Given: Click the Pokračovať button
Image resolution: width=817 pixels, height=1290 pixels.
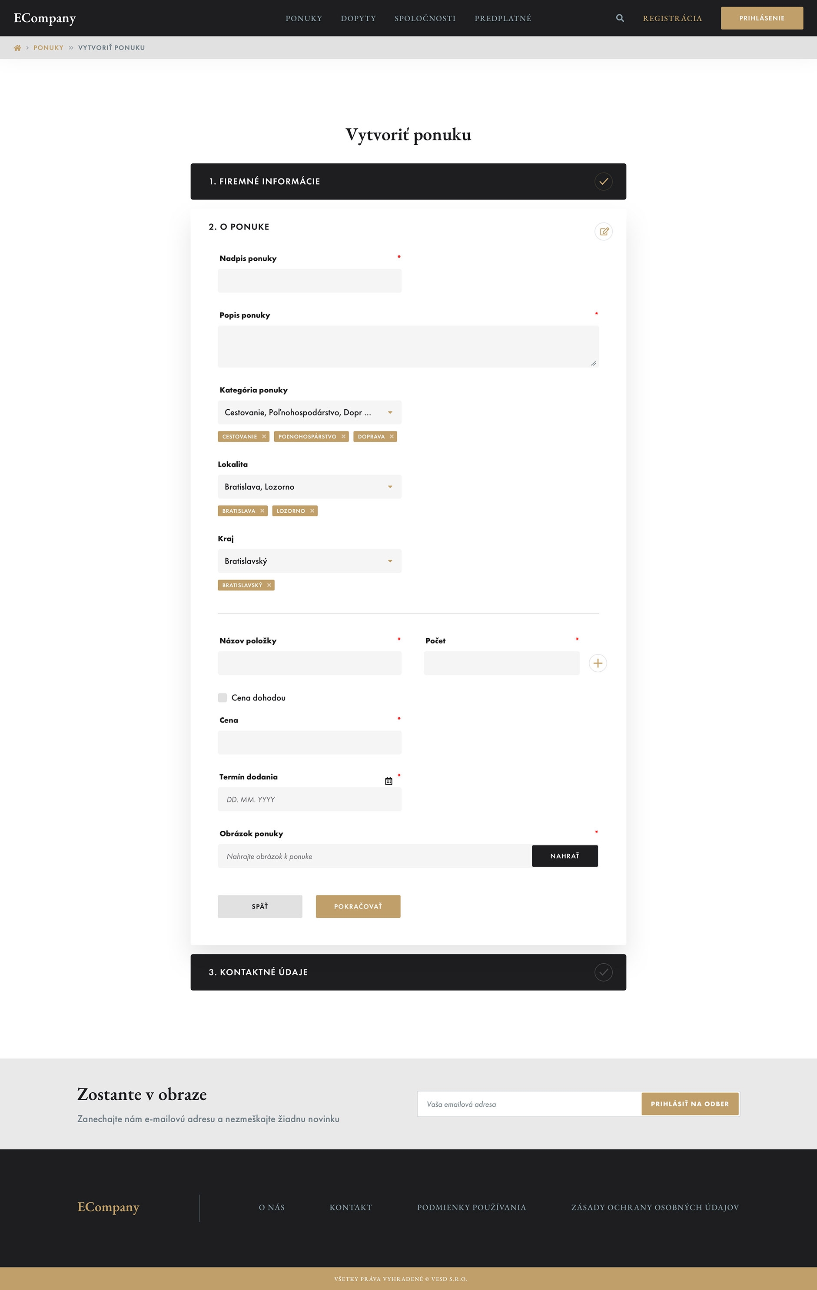Looking at the screenshot, I should click(x=359, y=906).
